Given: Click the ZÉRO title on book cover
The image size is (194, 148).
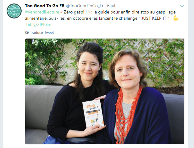Looking at the screenshot, I should [91, 106].
